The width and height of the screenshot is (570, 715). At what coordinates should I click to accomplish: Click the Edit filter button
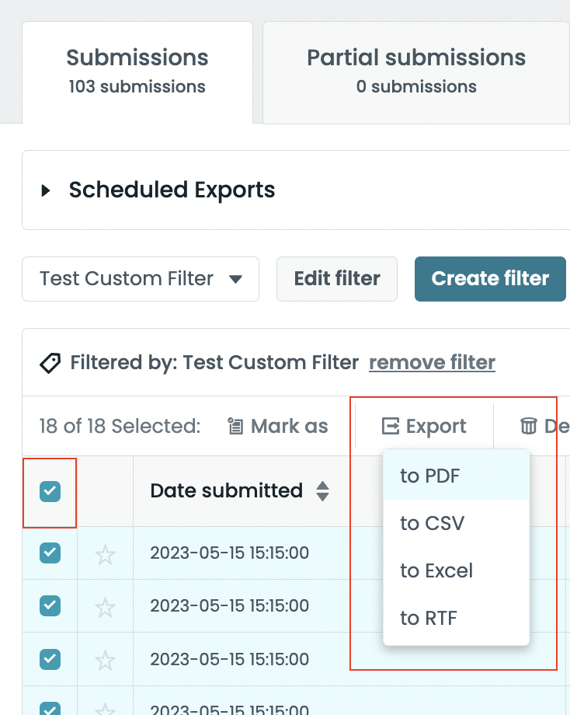336,278
